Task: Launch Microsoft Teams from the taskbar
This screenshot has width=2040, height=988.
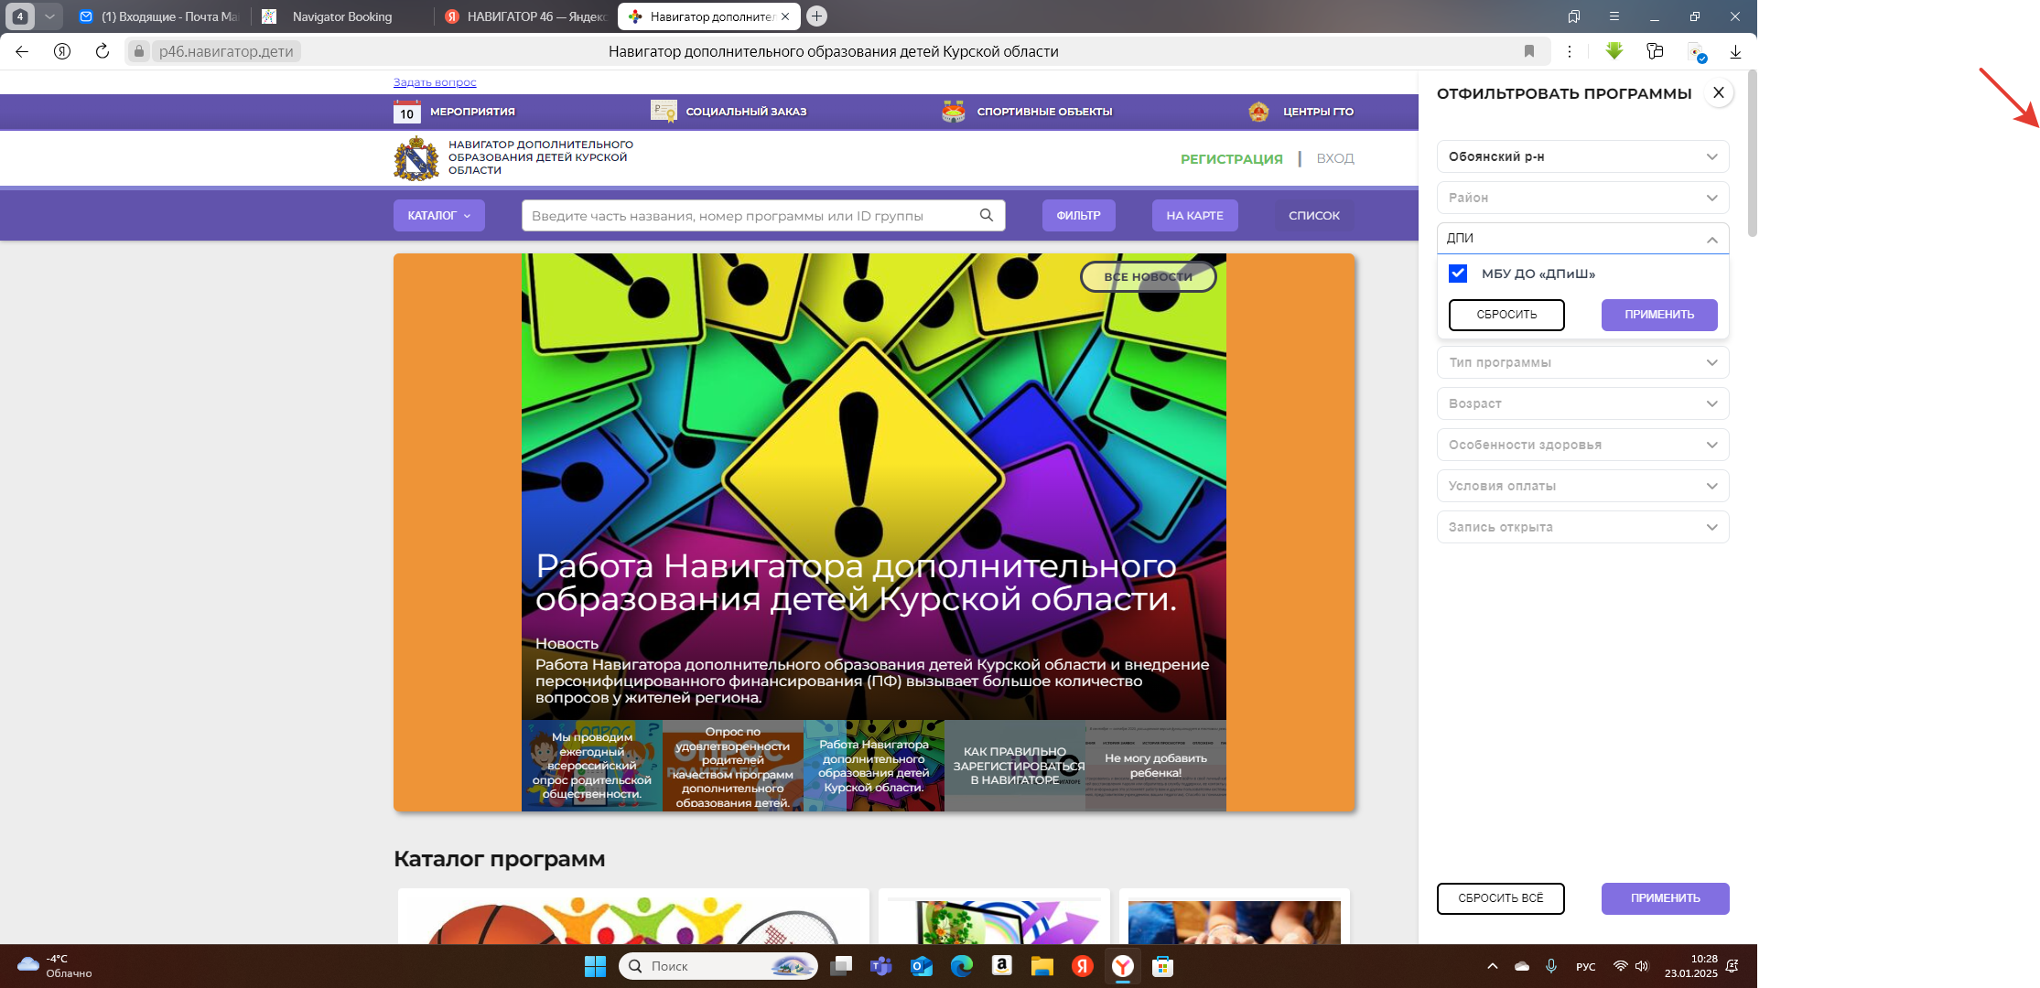Action: tap(881, 966)
